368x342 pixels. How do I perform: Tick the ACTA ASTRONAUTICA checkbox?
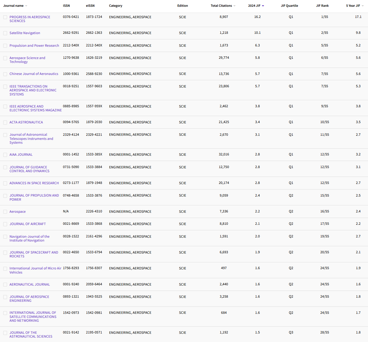pyautogui.click(x=5, y=122)
